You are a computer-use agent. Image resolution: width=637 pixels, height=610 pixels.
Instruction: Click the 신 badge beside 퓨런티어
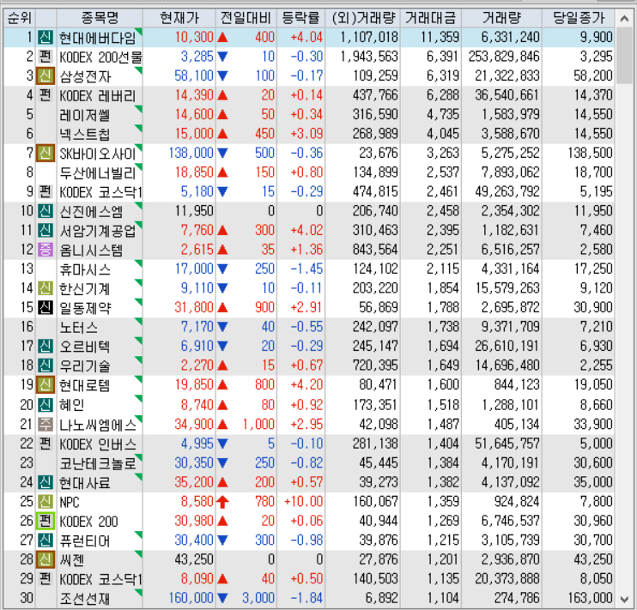coord(45,541)
